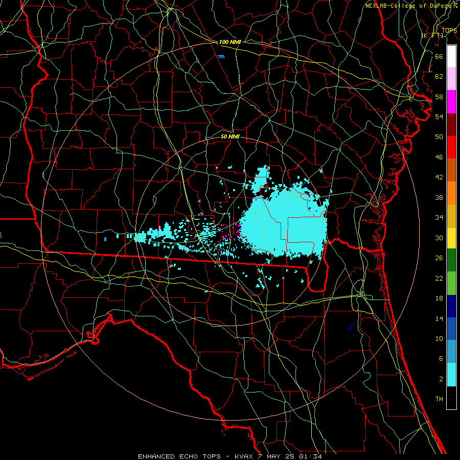Image resolution: width=460 pixels, height=460 pixels.
Task: Click the legend value '10'
Action: pos(439,338)
